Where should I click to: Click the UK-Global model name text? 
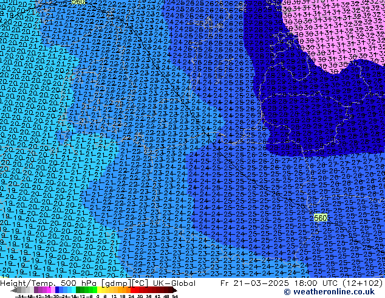click(x=174, y=283)
